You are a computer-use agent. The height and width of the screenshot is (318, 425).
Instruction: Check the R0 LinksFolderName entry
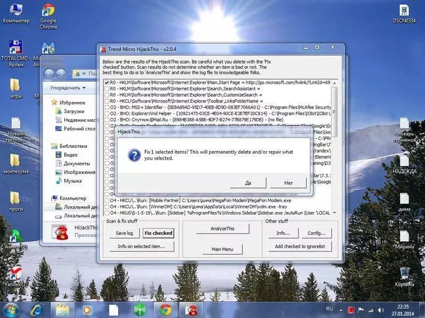(107, 101)
